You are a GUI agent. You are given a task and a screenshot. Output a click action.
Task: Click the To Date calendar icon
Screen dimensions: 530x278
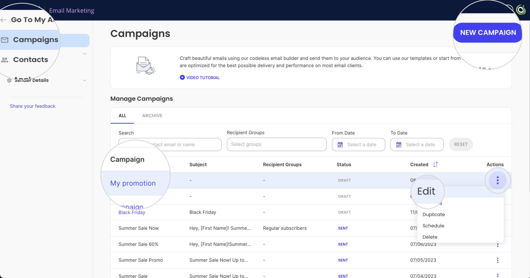click(399, 145)
